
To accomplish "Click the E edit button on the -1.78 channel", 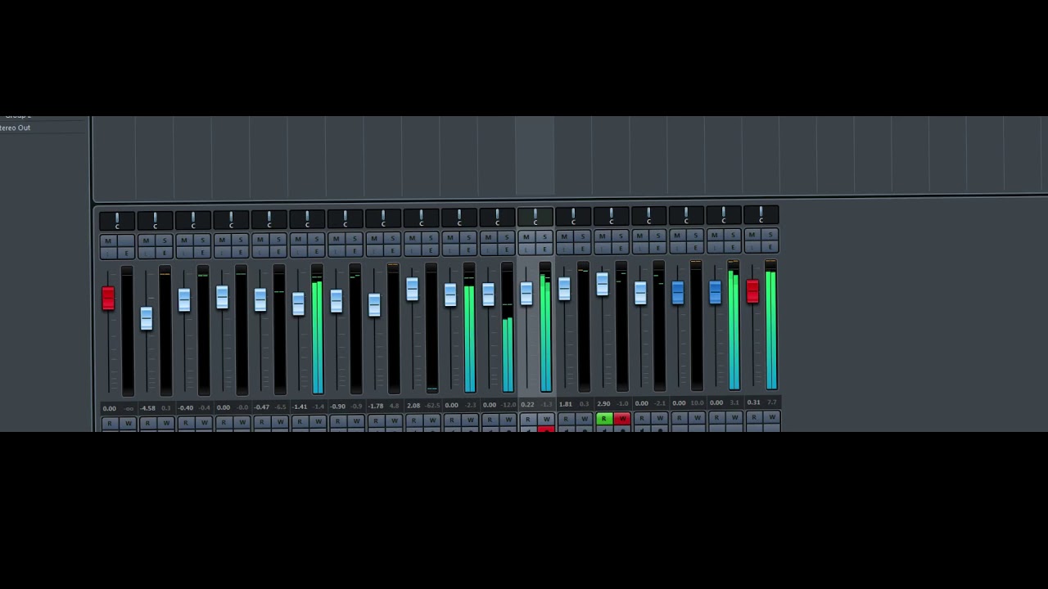I will pos(392,251).
